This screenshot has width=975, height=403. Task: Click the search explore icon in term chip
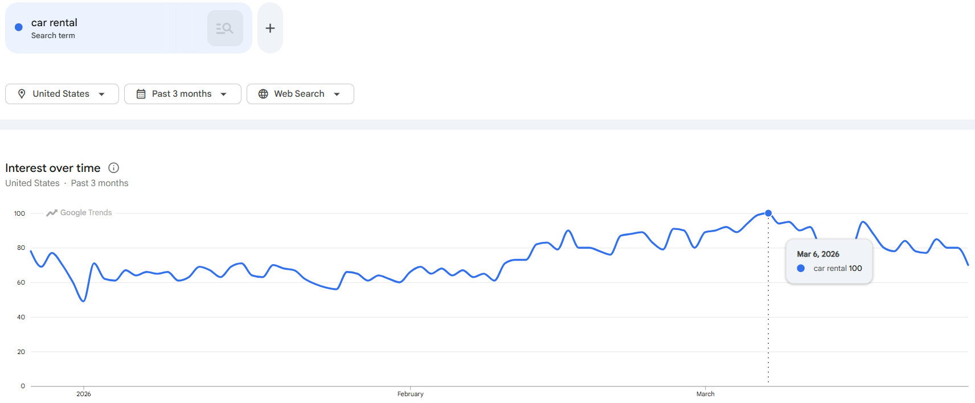[225, 28]
